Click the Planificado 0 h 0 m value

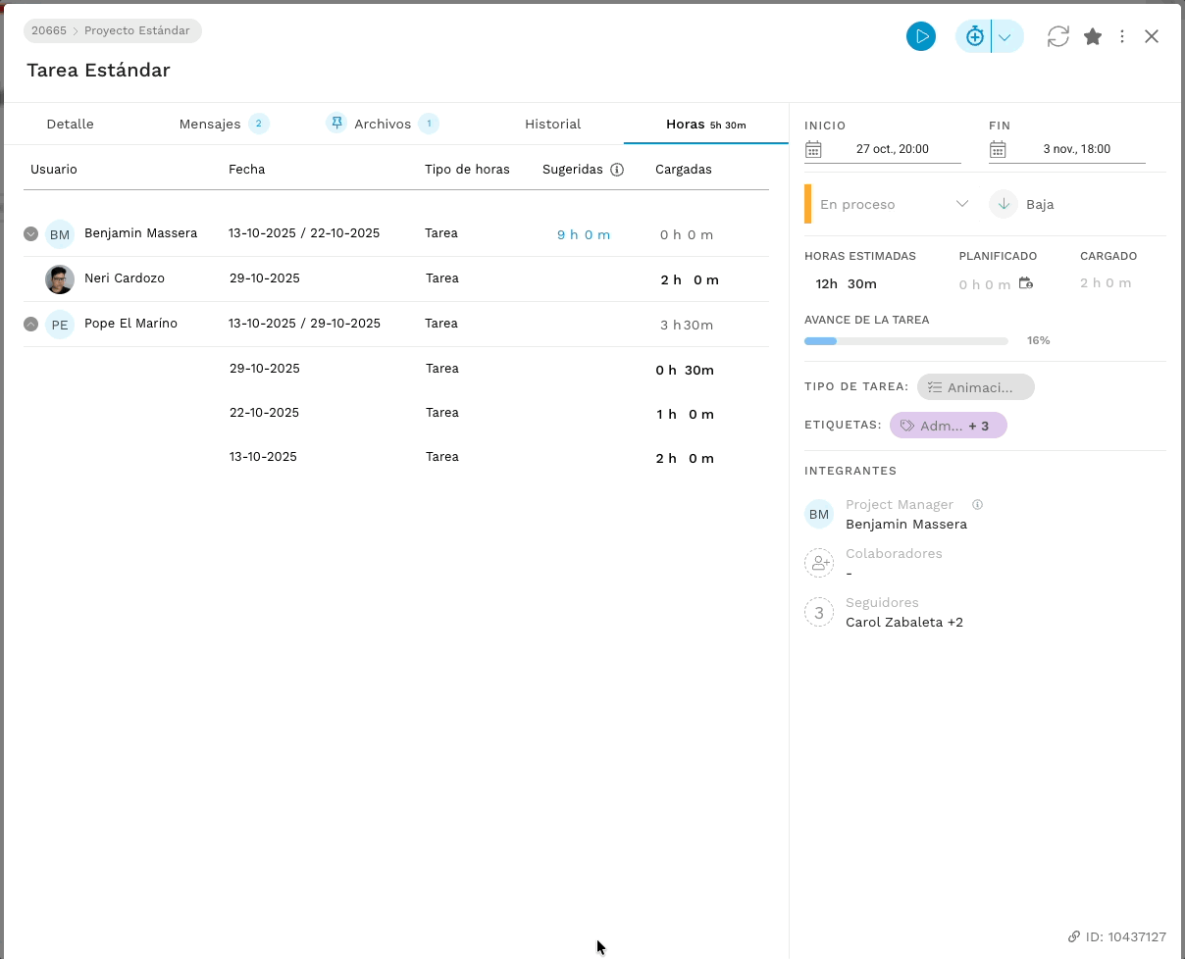(x=985, y=285)
